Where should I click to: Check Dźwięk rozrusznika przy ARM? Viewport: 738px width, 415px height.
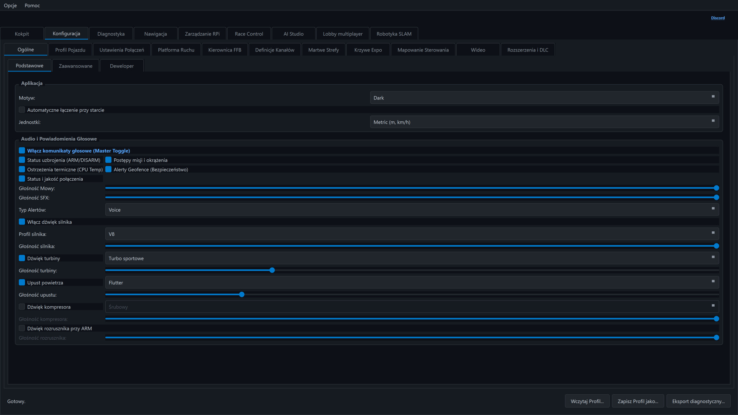22,328
